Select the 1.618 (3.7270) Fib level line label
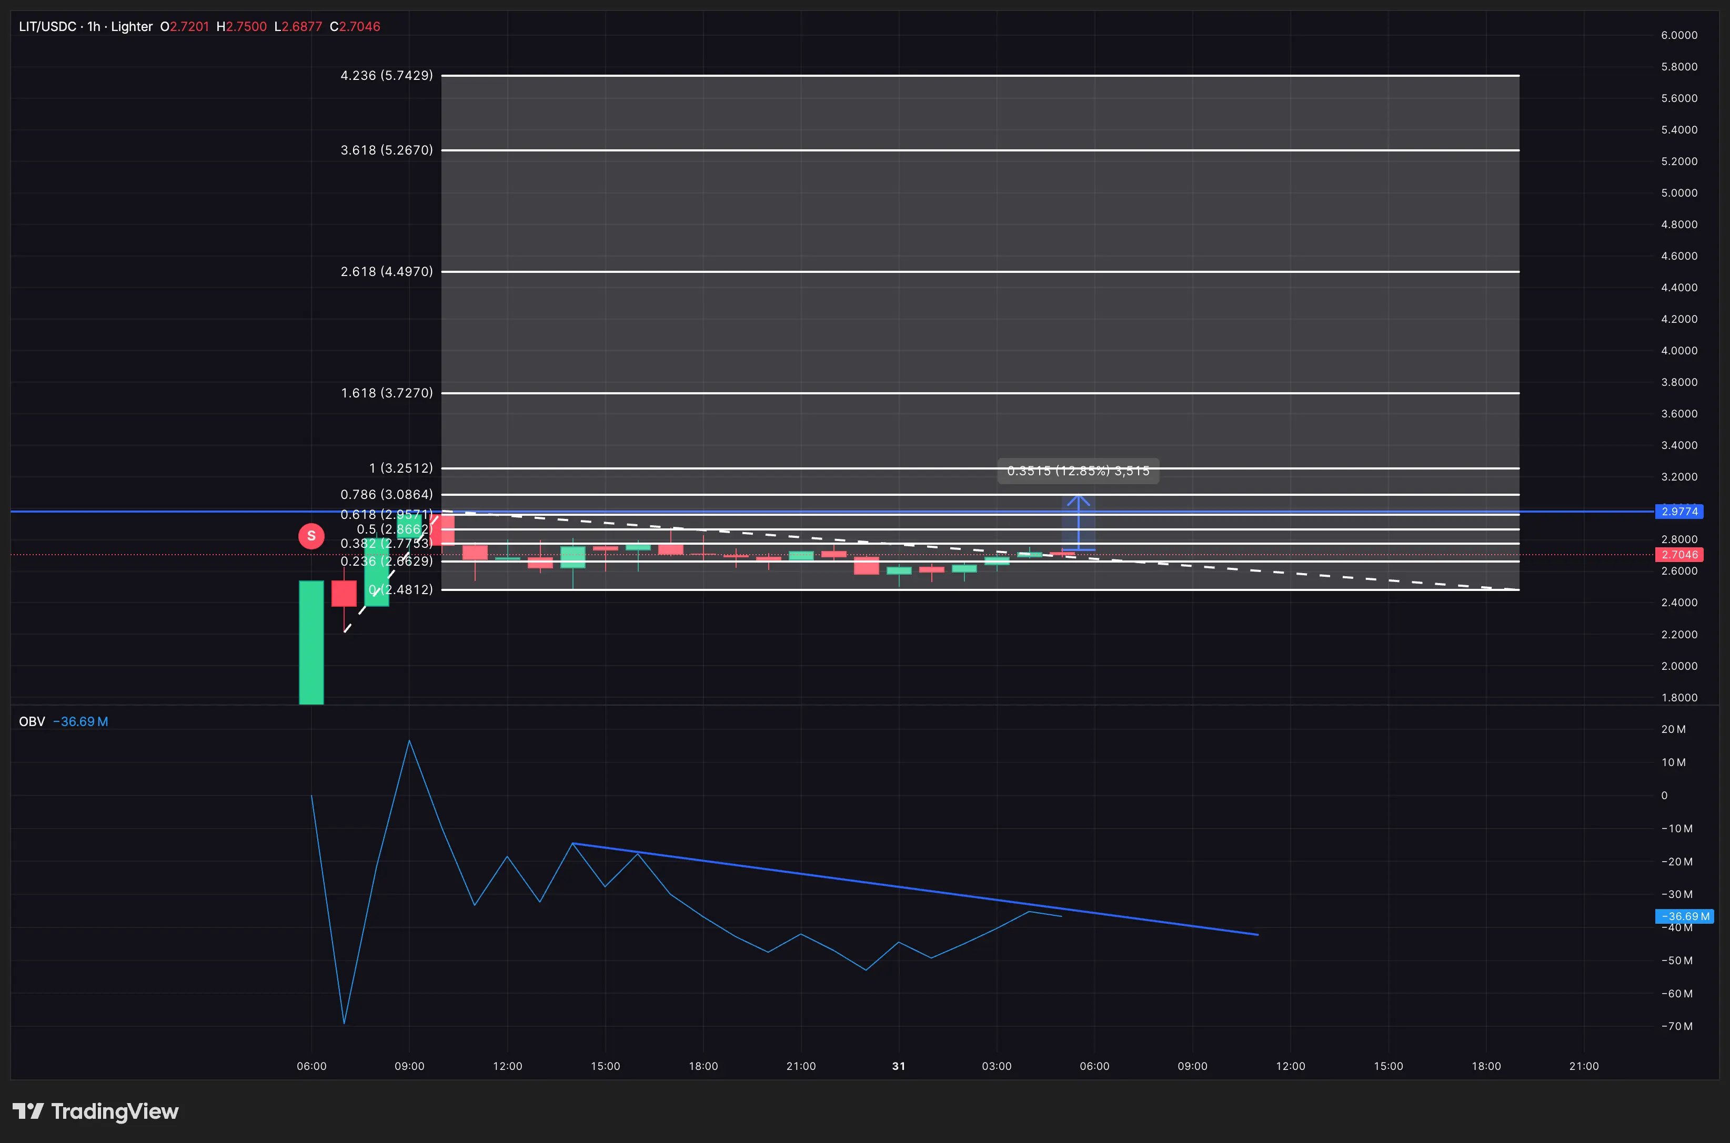1730x1143 pixels. [387, 393]
